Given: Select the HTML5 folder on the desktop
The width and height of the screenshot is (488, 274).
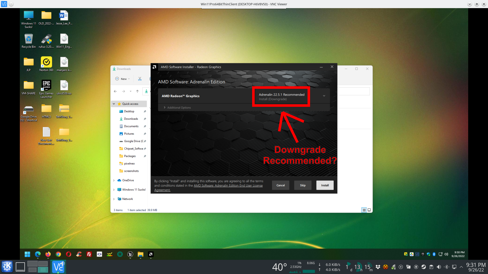Looking at the screenshot, I should point(46,111).
